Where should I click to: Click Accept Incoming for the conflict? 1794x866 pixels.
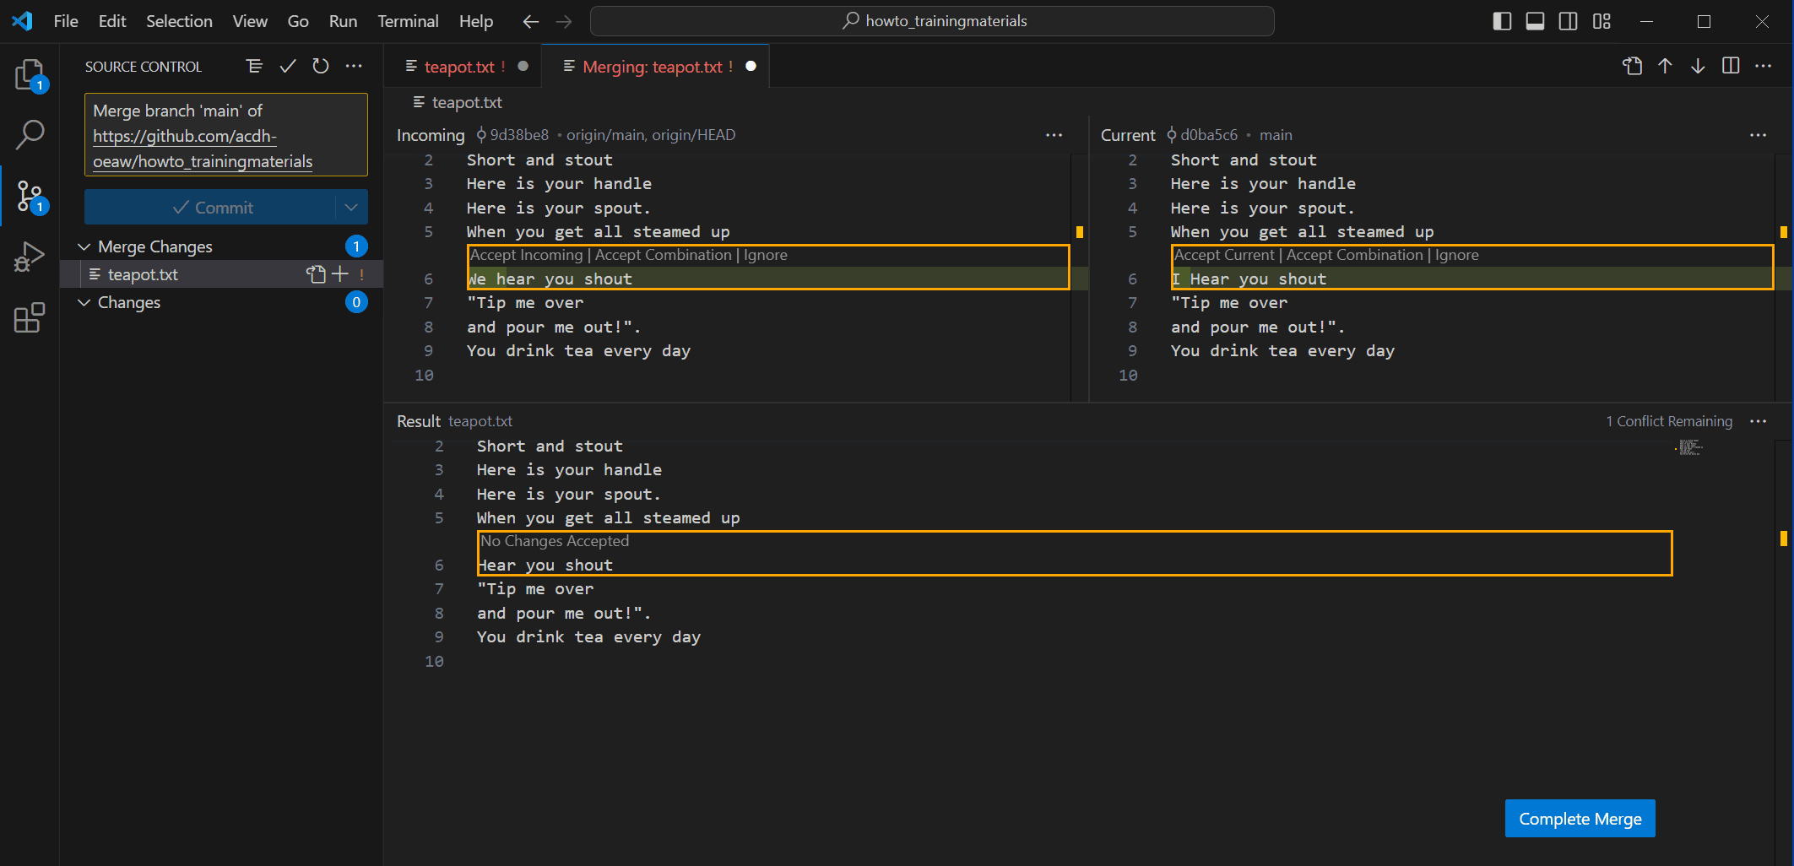(526, 255)
